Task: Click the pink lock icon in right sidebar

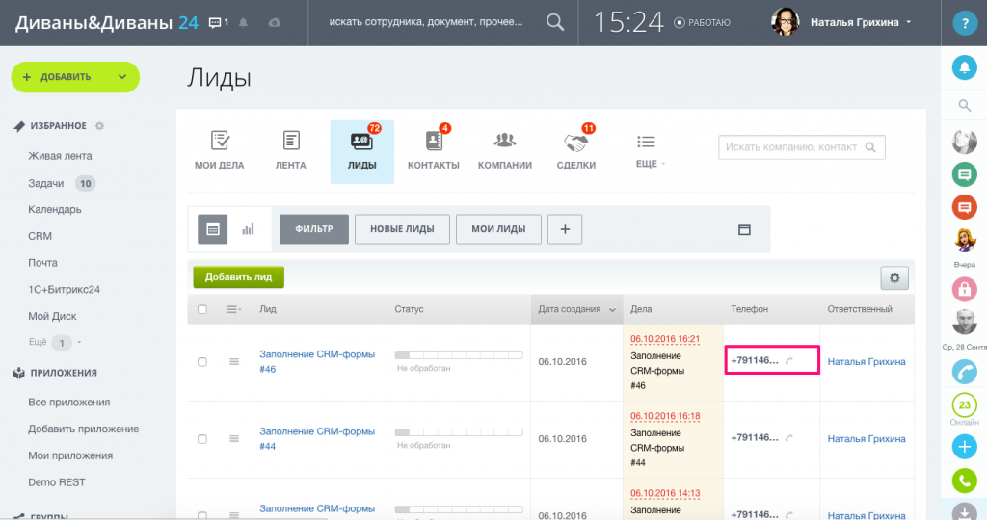Action: [x=964, y=289]
